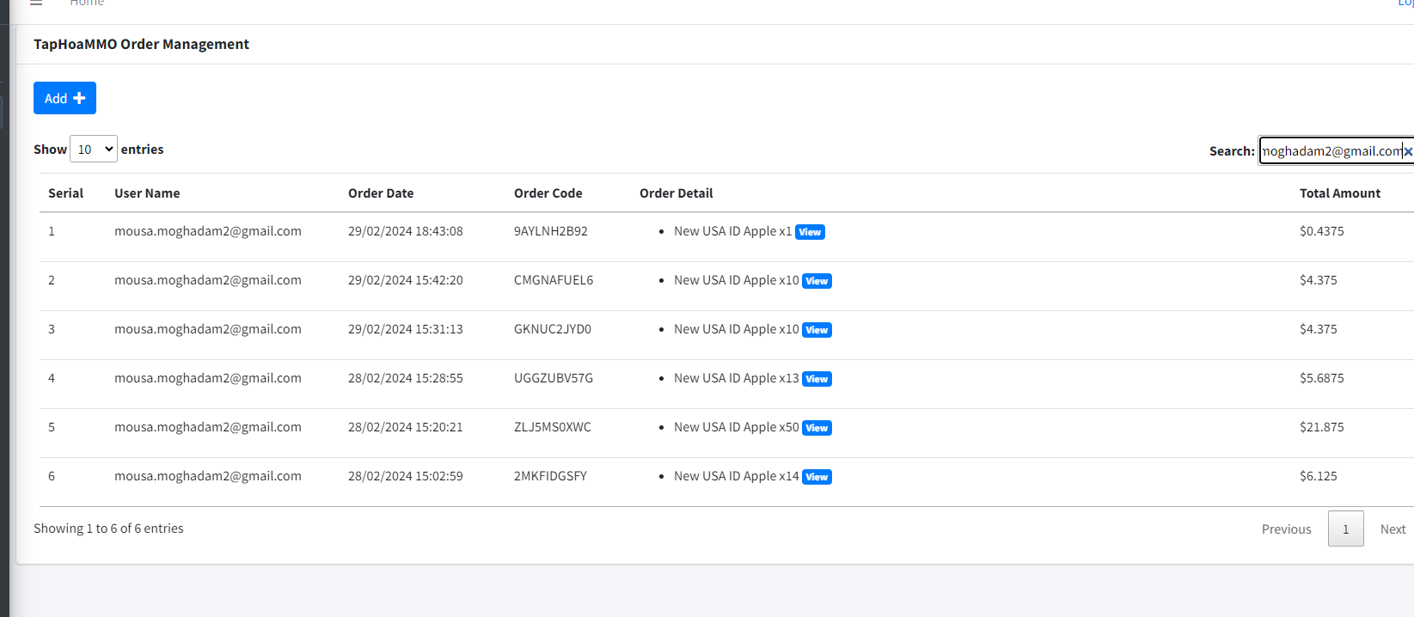
Task: Click date 29/02/2024 15:31:13
Action: click(x=406, y=329)
